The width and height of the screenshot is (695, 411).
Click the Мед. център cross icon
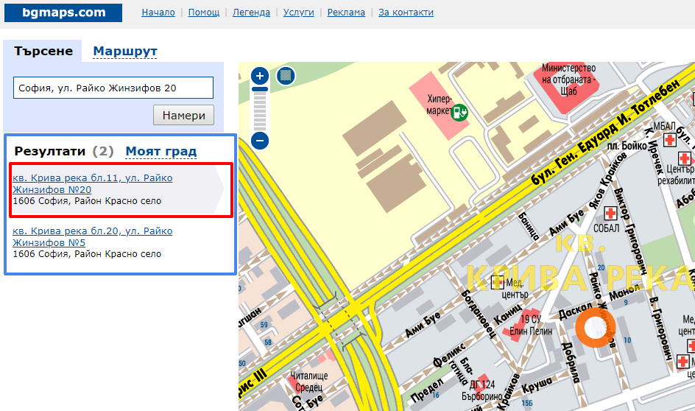497,282
